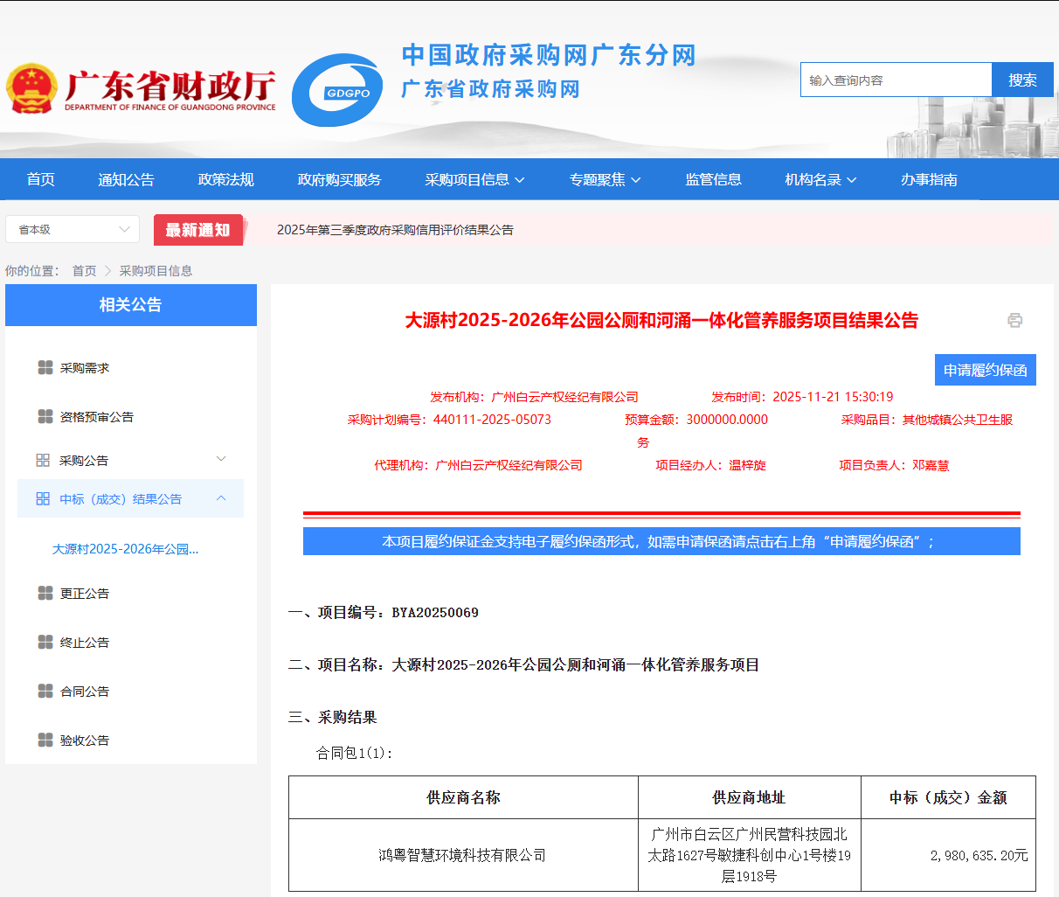Image resolution: width=1059 pixels, height=897 pixels.
Task: Click the 中标（成交）金额 table header
Action: pos(948,797)
